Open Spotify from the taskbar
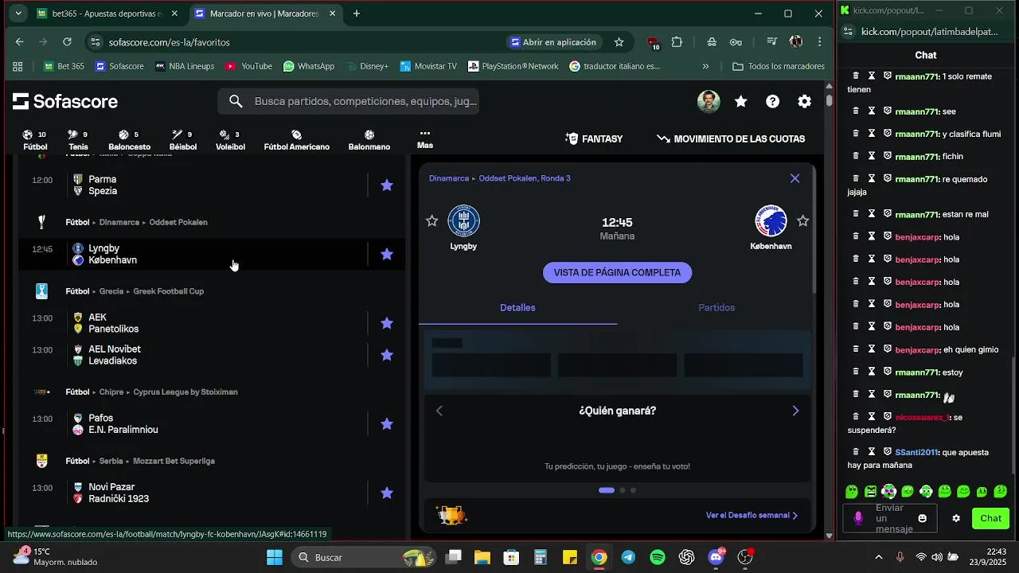1019x573 pixels. coord(658,557)
